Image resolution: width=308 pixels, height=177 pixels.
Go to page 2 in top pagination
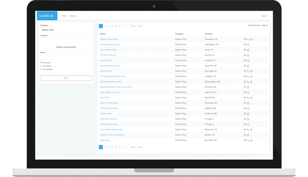tap(104, 26)
